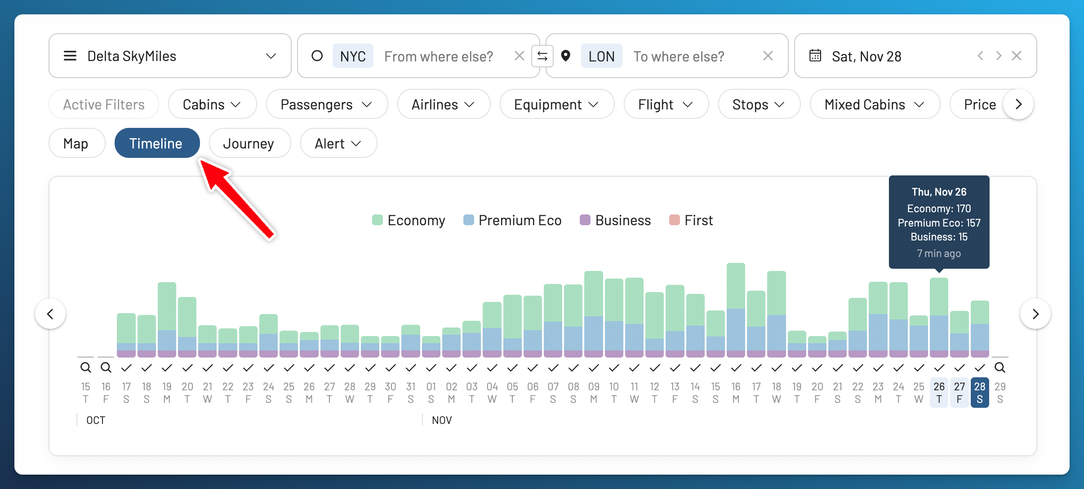The image size is (1084, 489).
Task: Click the origin circle icon
Action: [317, 56]
